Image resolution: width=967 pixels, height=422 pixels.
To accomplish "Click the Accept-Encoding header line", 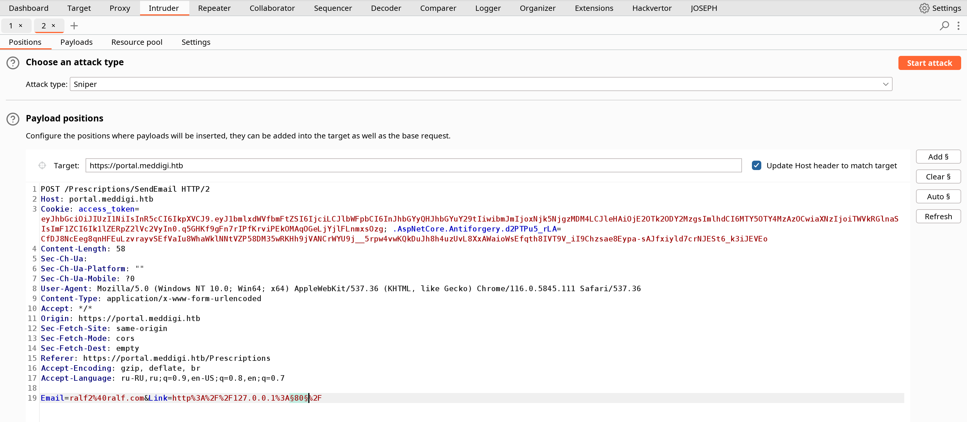I will (120, 368).
